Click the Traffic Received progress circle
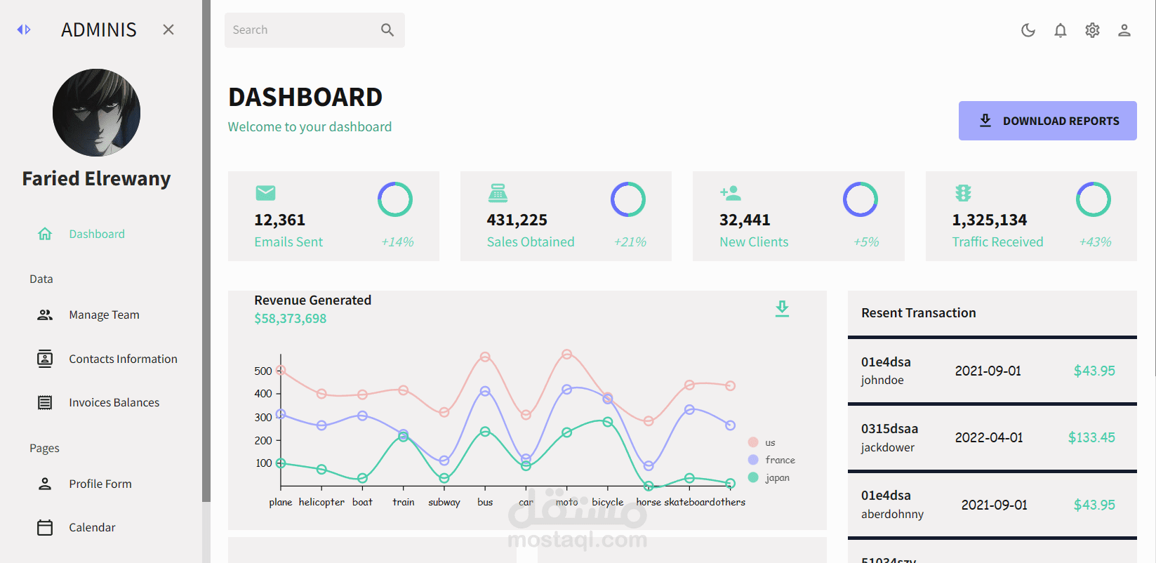 point(1094,199)
